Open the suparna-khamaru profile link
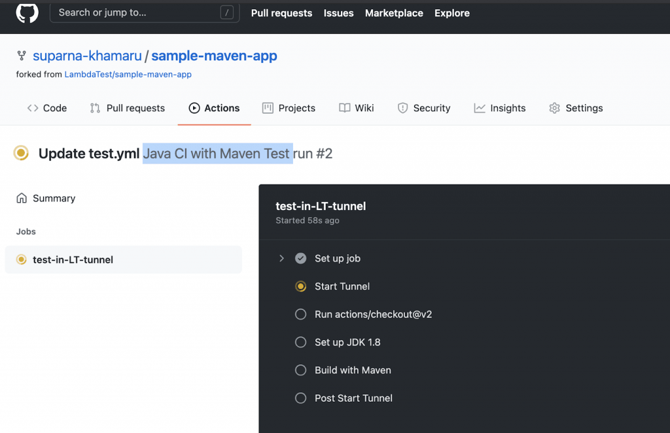This screenshot has height=433, width=670. click(87, 56)
